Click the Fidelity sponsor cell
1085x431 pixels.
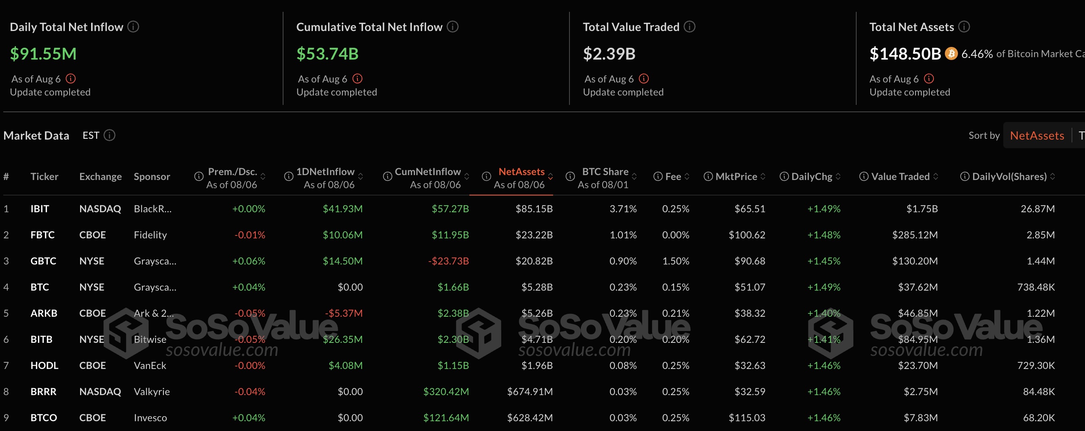[x=150, y=235]
